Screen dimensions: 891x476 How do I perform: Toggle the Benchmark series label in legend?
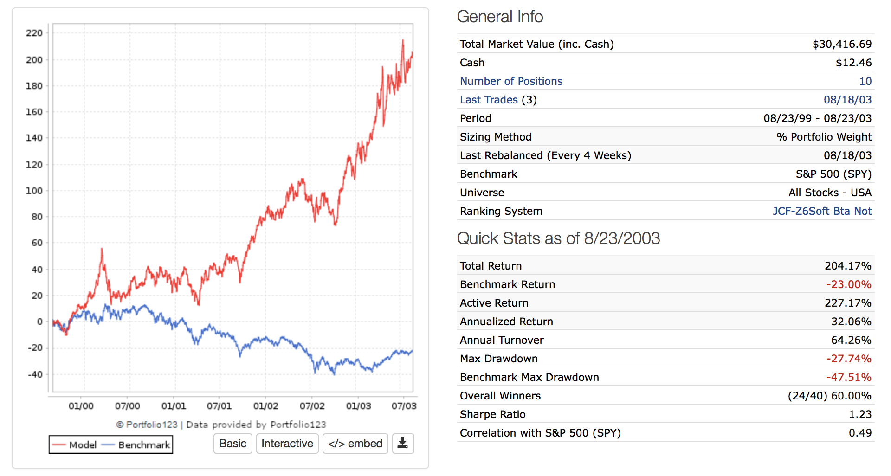point(144,445)
